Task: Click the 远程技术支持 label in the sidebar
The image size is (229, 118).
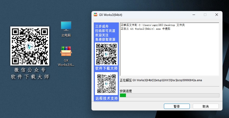Action: click(x=107, y=98)
